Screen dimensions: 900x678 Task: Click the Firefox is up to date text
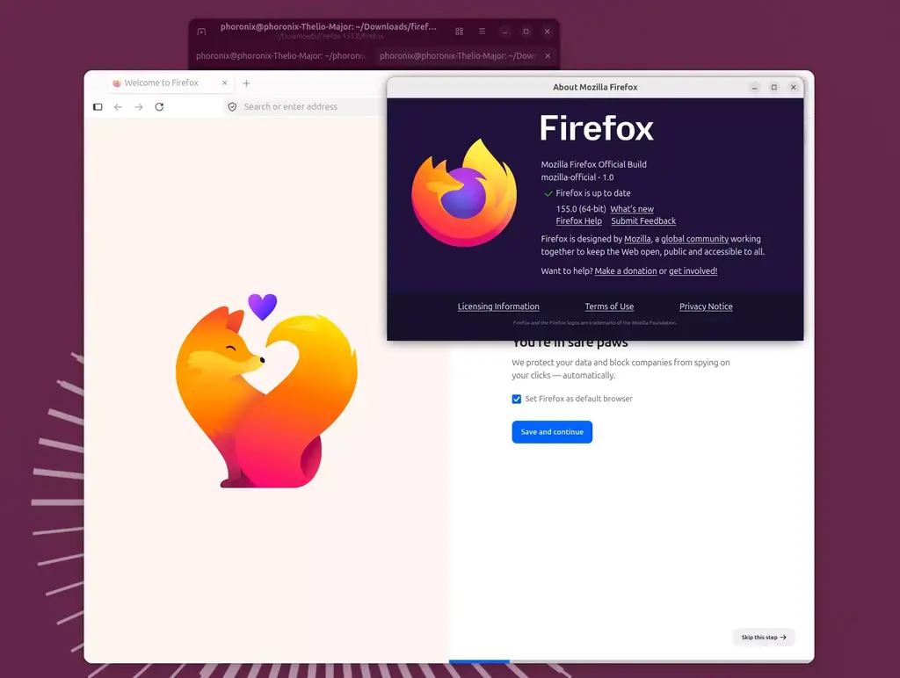pos(593,193)
